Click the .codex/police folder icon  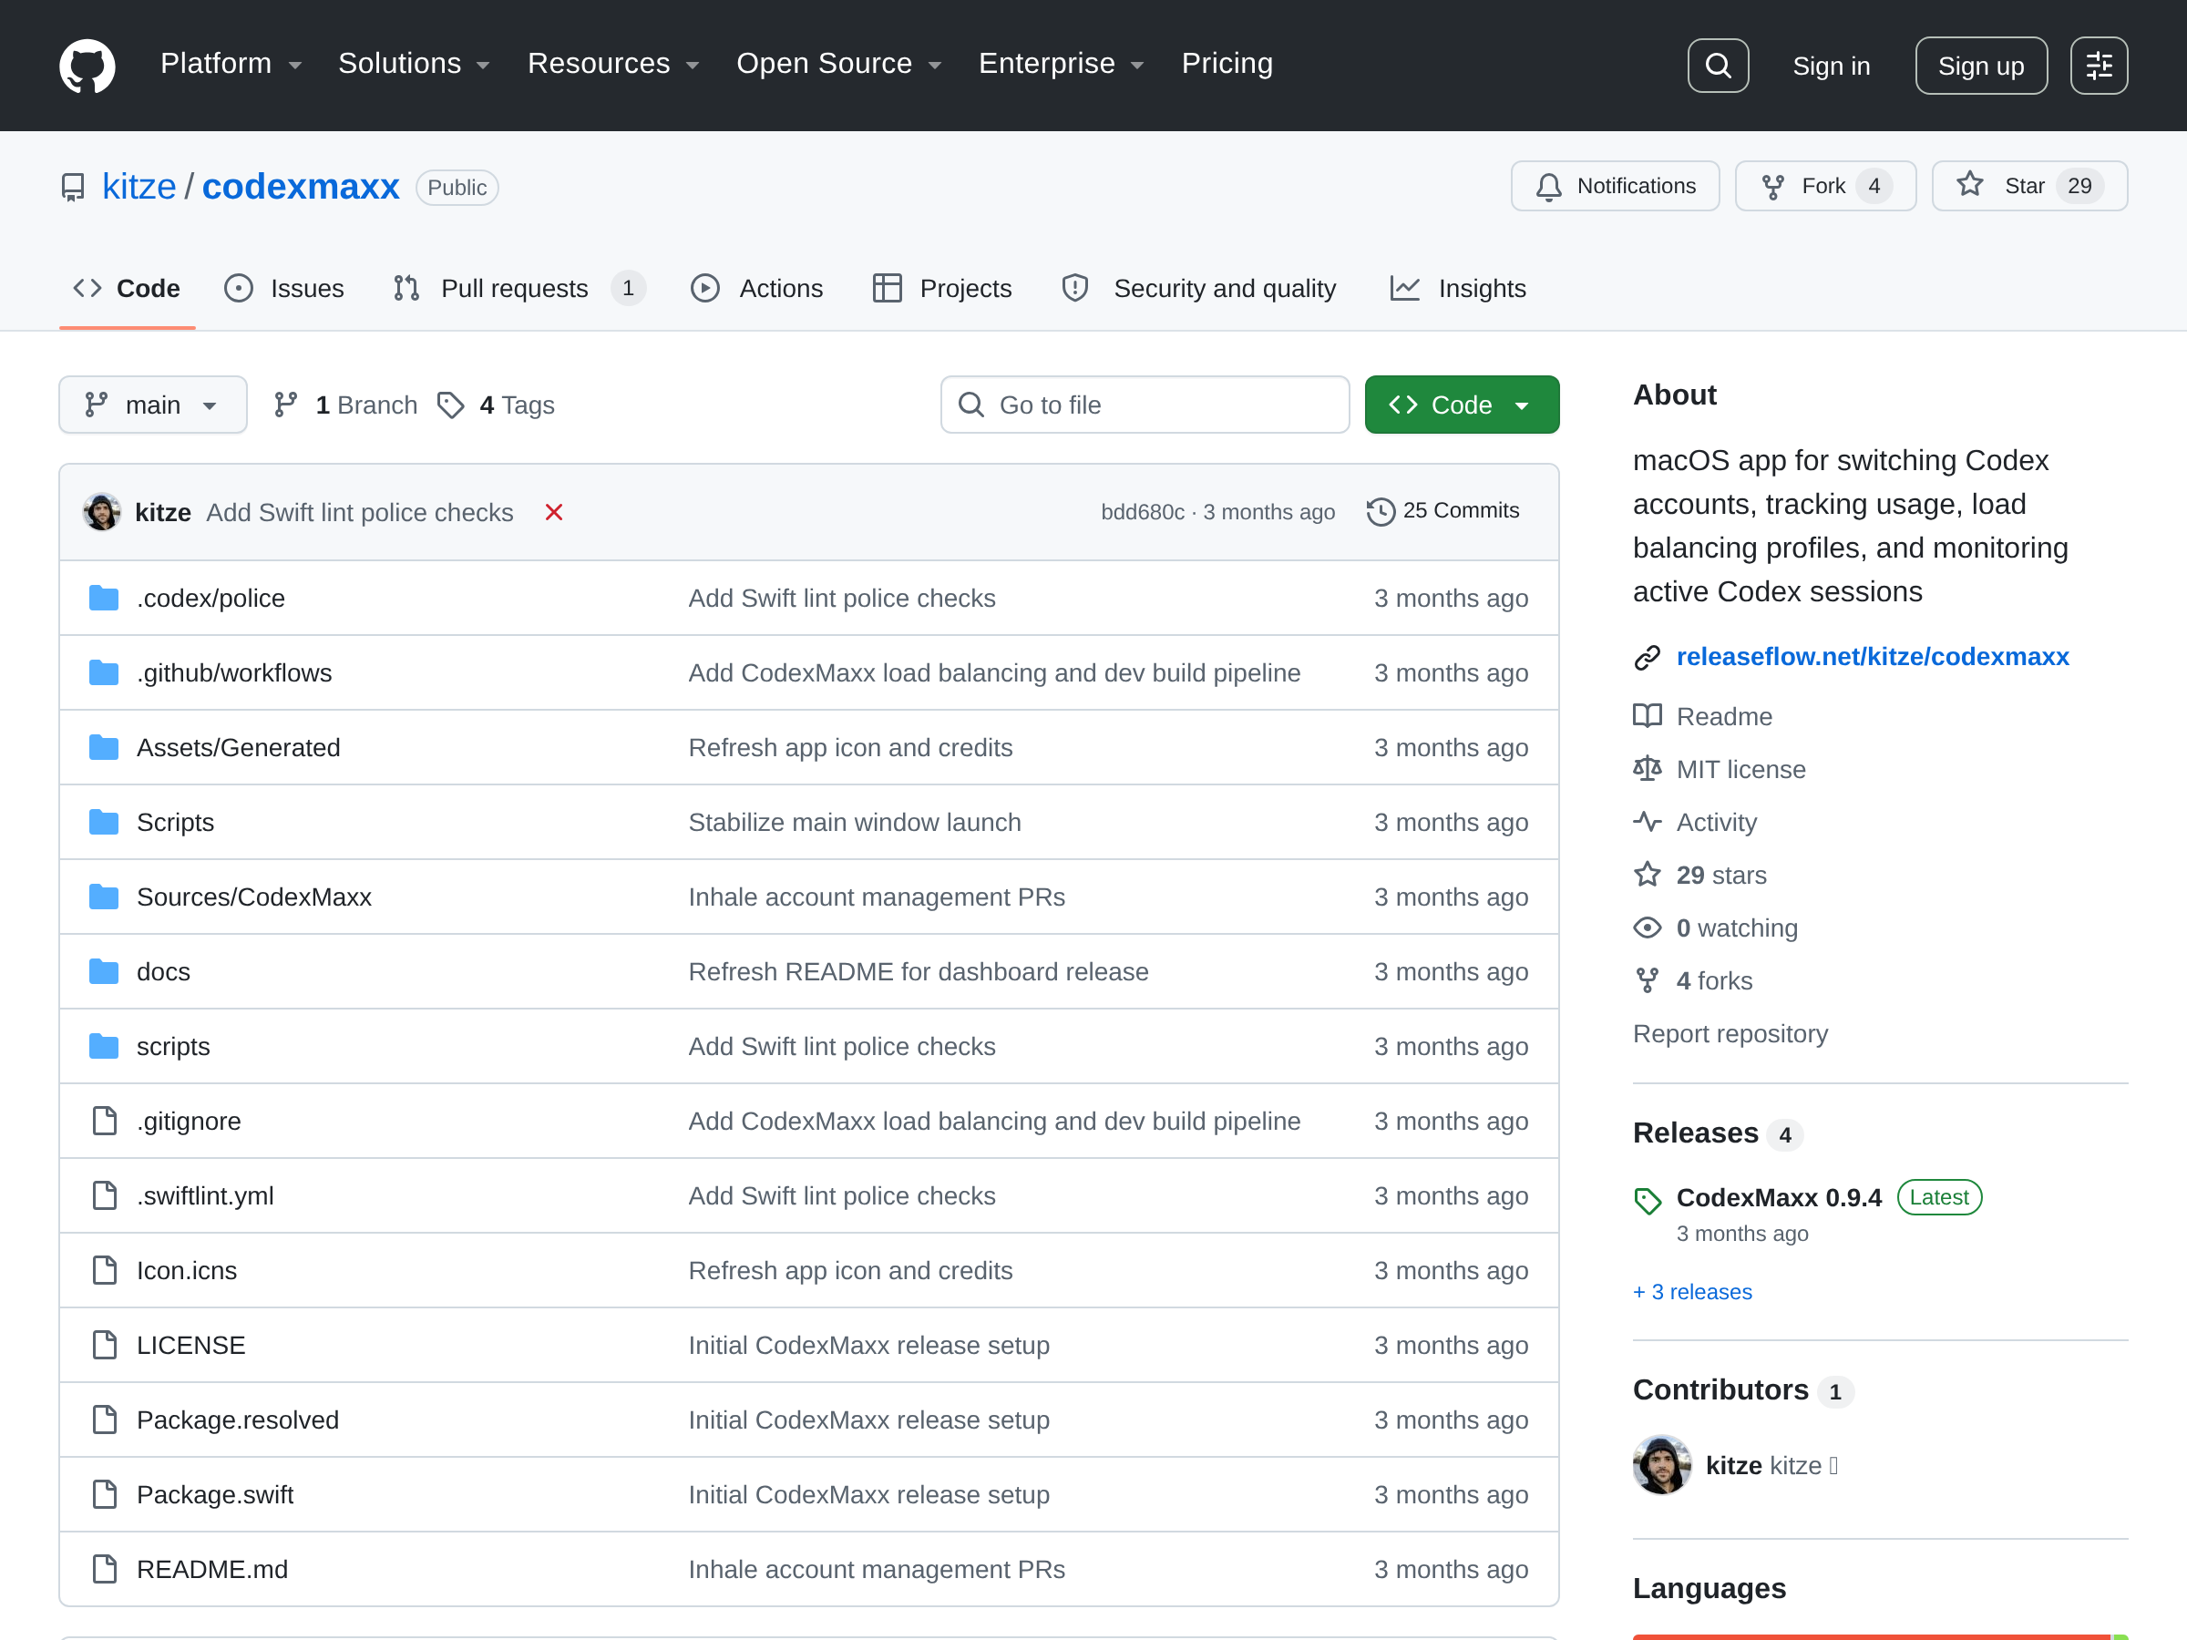104,598
